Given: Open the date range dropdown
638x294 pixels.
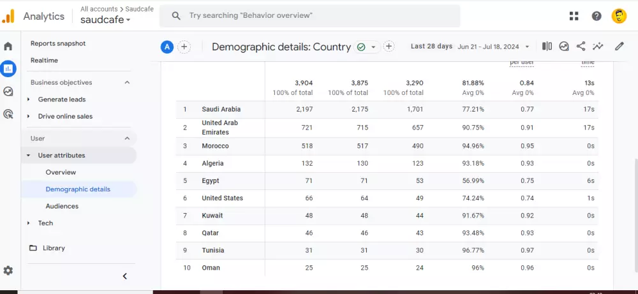Looking at the screenshot, I should (x=493, y=47).
